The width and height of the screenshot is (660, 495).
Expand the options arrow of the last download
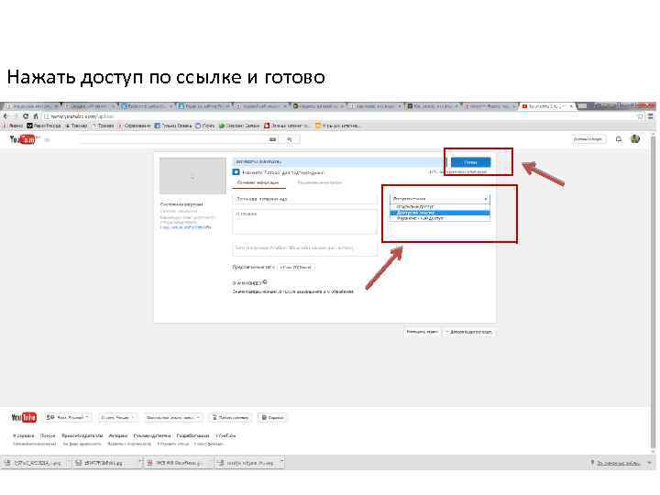click(281, 461)
